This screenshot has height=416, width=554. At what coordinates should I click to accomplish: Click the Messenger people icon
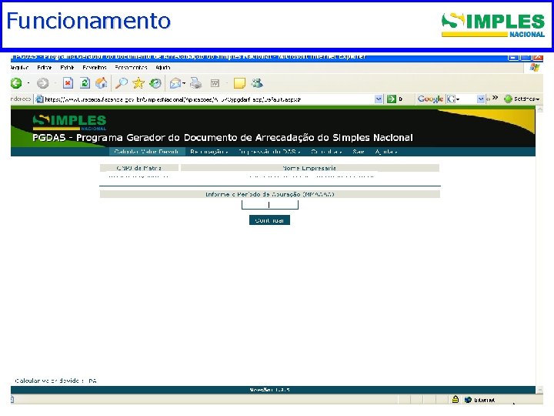257,83
